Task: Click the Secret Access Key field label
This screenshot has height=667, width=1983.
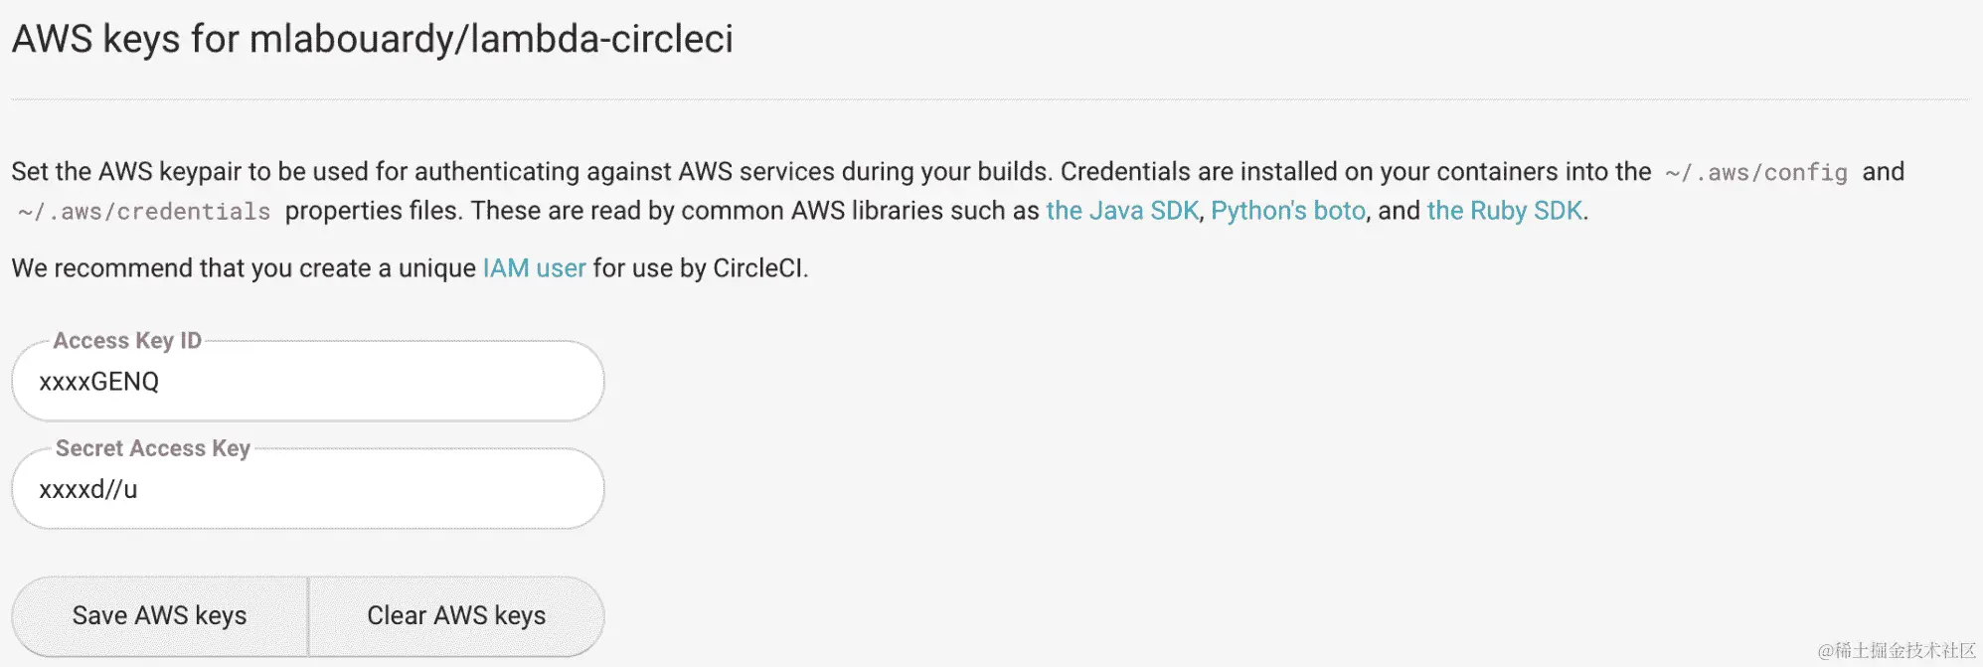Action: 153,448
